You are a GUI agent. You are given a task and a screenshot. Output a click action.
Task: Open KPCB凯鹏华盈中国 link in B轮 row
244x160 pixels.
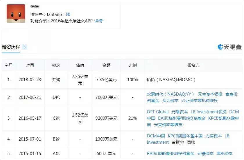pyautogui.click(x=185, y=136)
